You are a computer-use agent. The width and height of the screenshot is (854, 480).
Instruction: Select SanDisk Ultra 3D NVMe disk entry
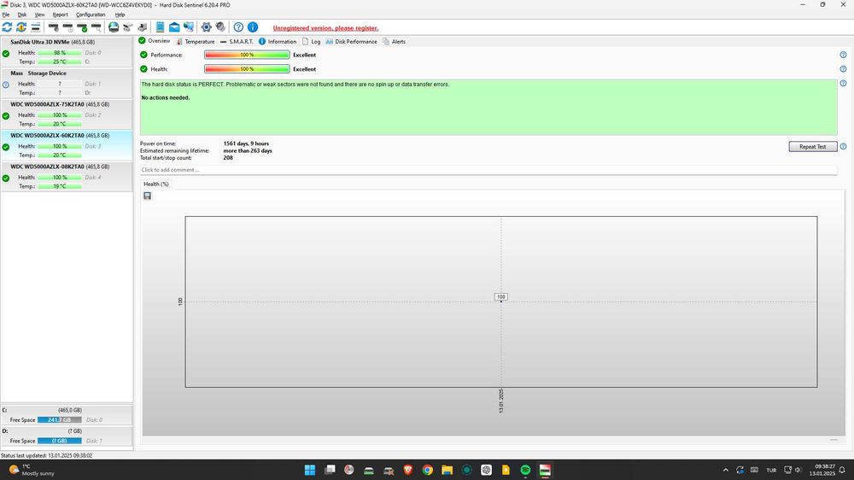[x=67, y=52]
